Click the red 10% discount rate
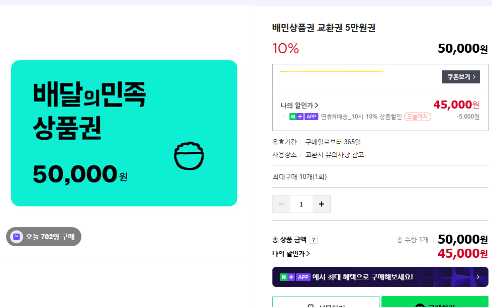 [x=285, y=49]
